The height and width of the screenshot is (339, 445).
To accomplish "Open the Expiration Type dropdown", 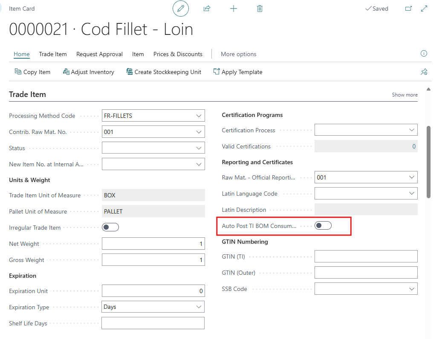I will (x=199, y=307).
